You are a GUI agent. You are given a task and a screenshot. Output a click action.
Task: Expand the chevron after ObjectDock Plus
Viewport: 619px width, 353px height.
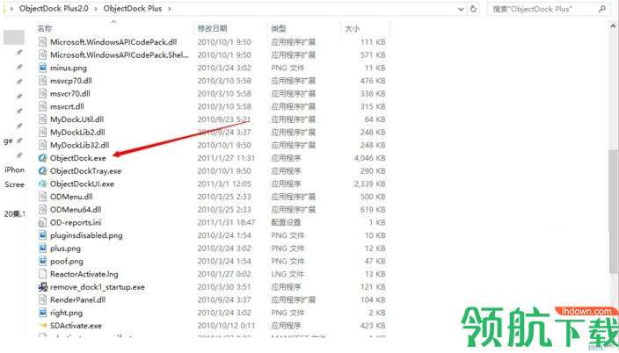(170, 9)
